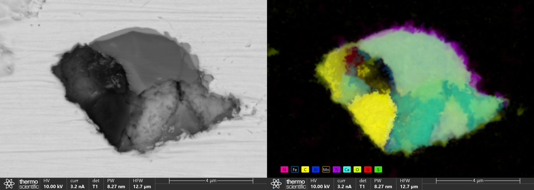Click the atom logo in left databar
534x190 pixels.
(9, 184)
